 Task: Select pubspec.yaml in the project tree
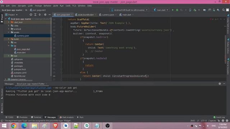pyautogui.click(x=20, y=73)
